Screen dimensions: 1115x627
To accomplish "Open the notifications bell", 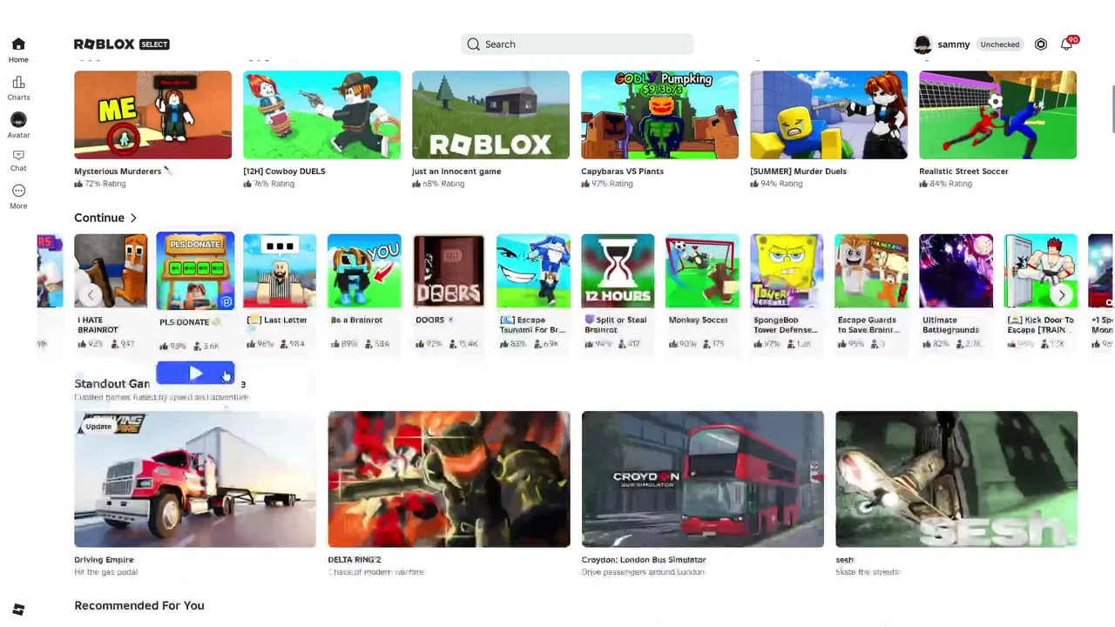I will click(1067, 44).
